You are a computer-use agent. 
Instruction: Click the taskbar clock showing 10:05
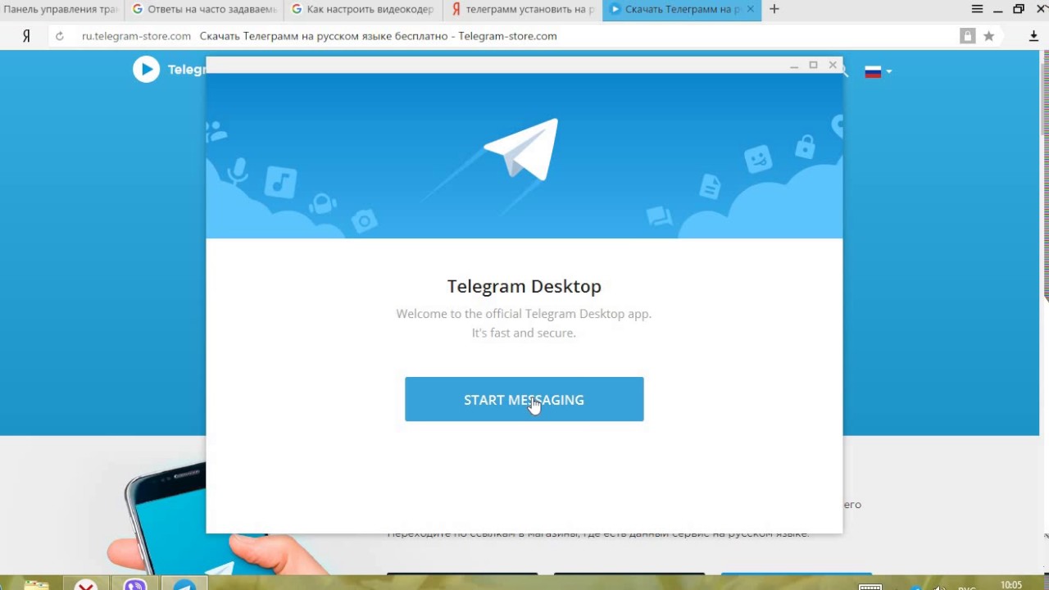click(1011, 585)
